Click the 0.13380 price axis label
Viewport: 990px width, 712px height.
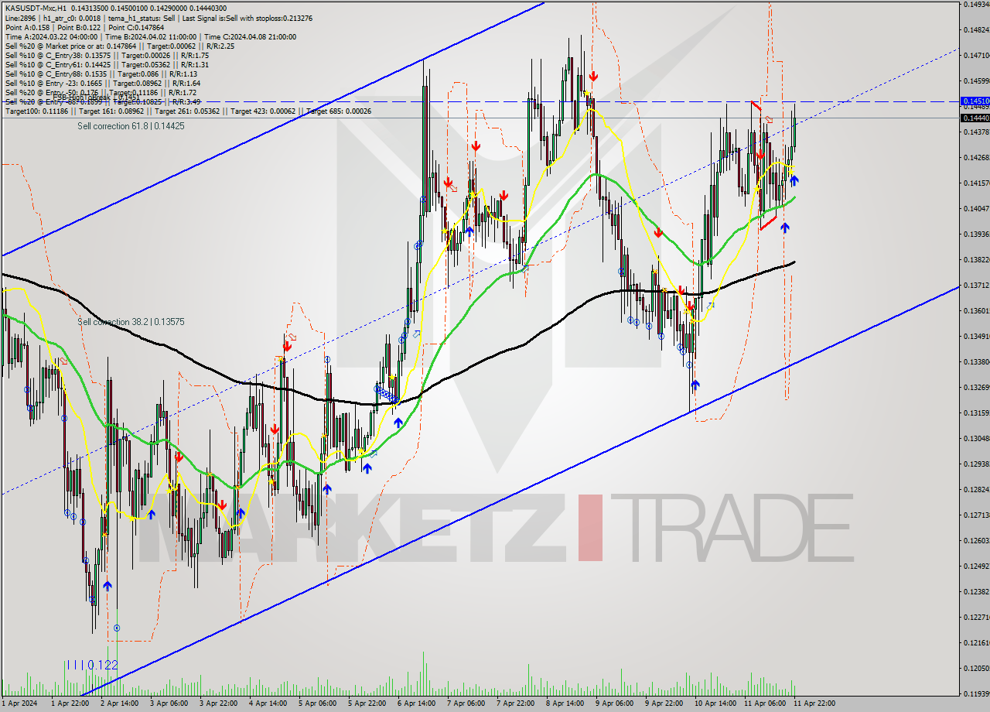[975, 362]
